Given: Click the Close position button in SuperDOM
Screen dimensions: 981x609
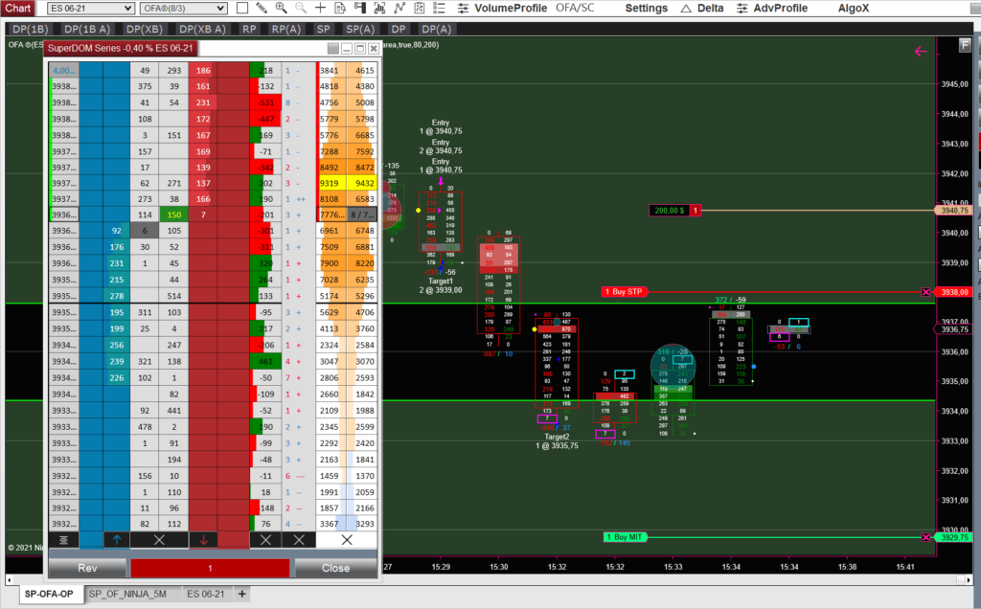Looking at the screenshot, I should click(x=335, y=568).
